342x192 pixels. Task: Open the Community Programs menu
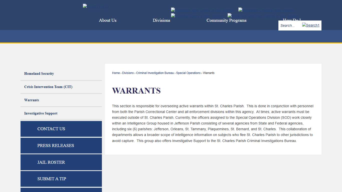[x=226, y=20]
